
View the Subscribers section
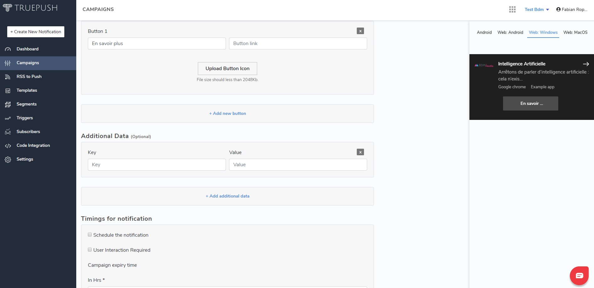click(28, 131)
